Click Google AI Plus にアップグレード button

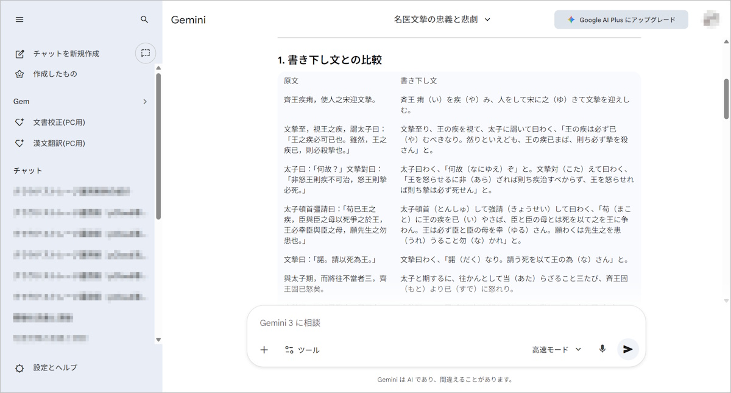click(621, 19)
